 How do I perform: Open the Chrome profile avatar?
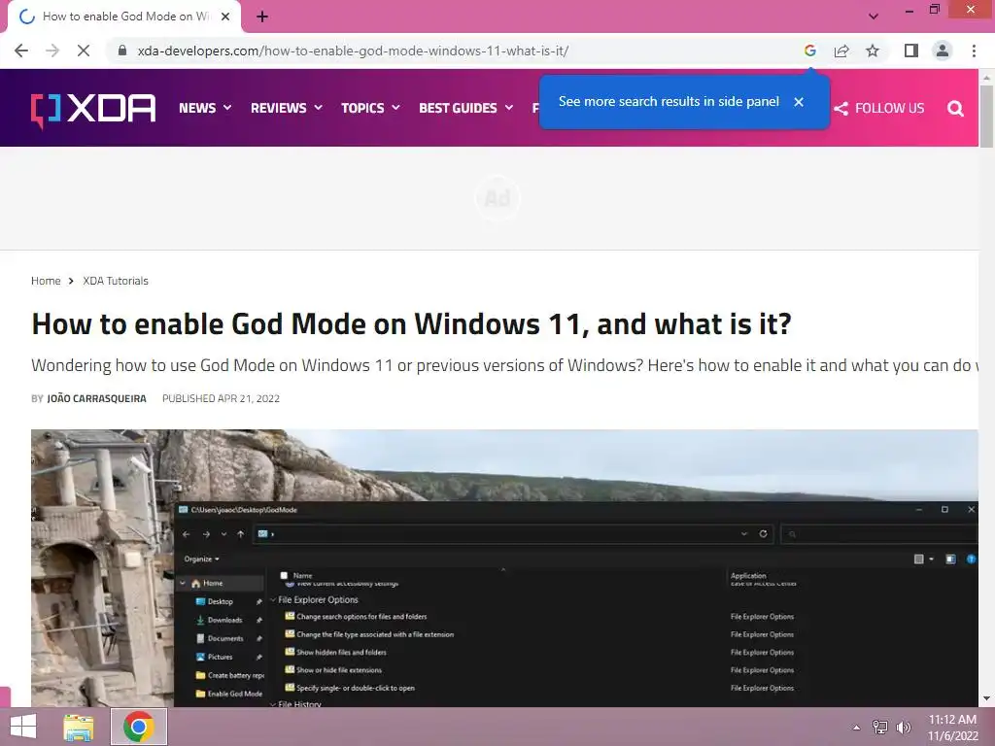pyautogui.click(x=943, y=51)
